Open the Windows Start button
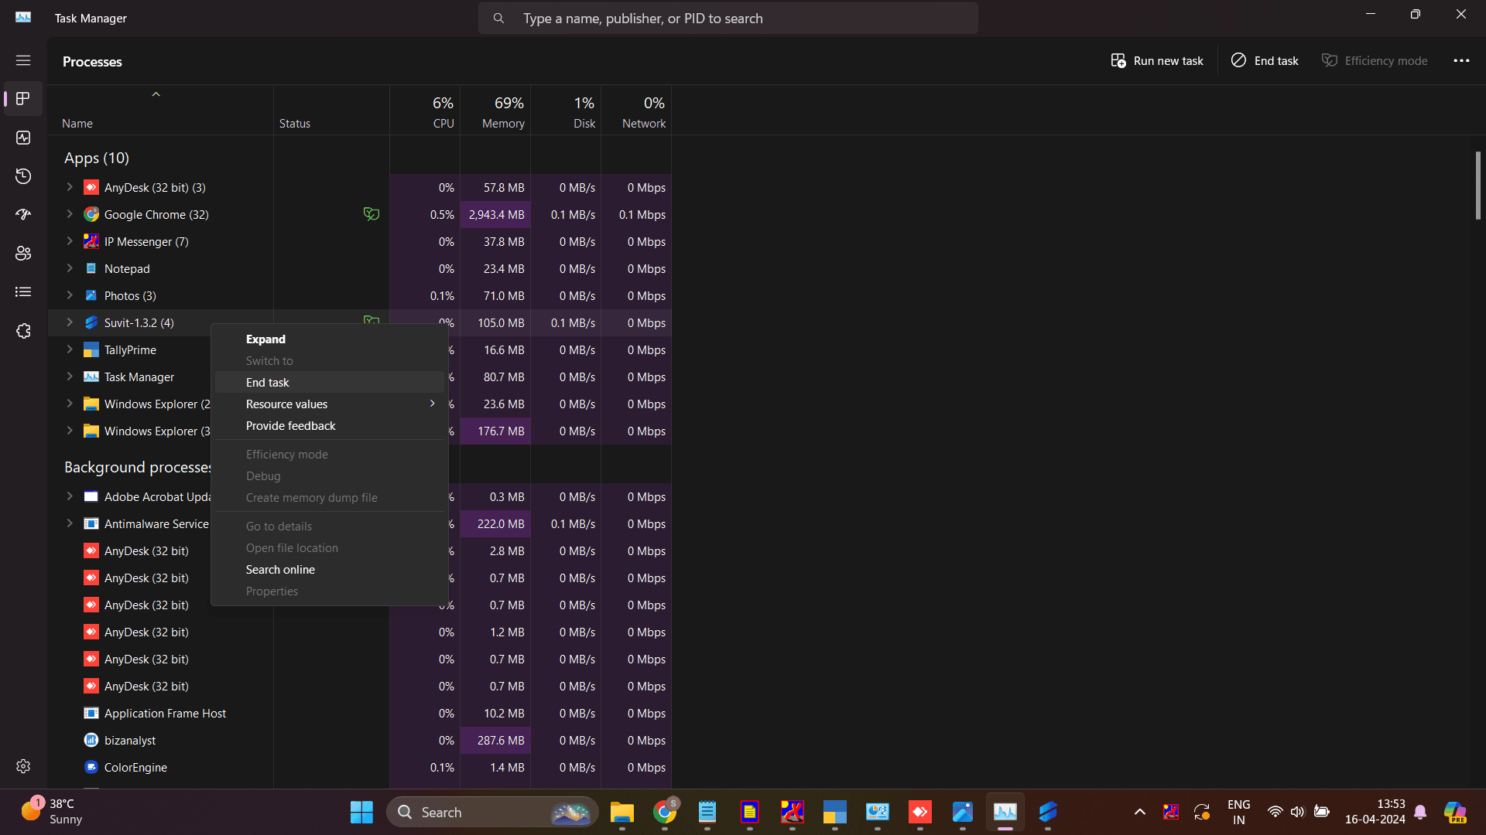Viewport: 1486px width, 835px height. (x=361, y=812)
